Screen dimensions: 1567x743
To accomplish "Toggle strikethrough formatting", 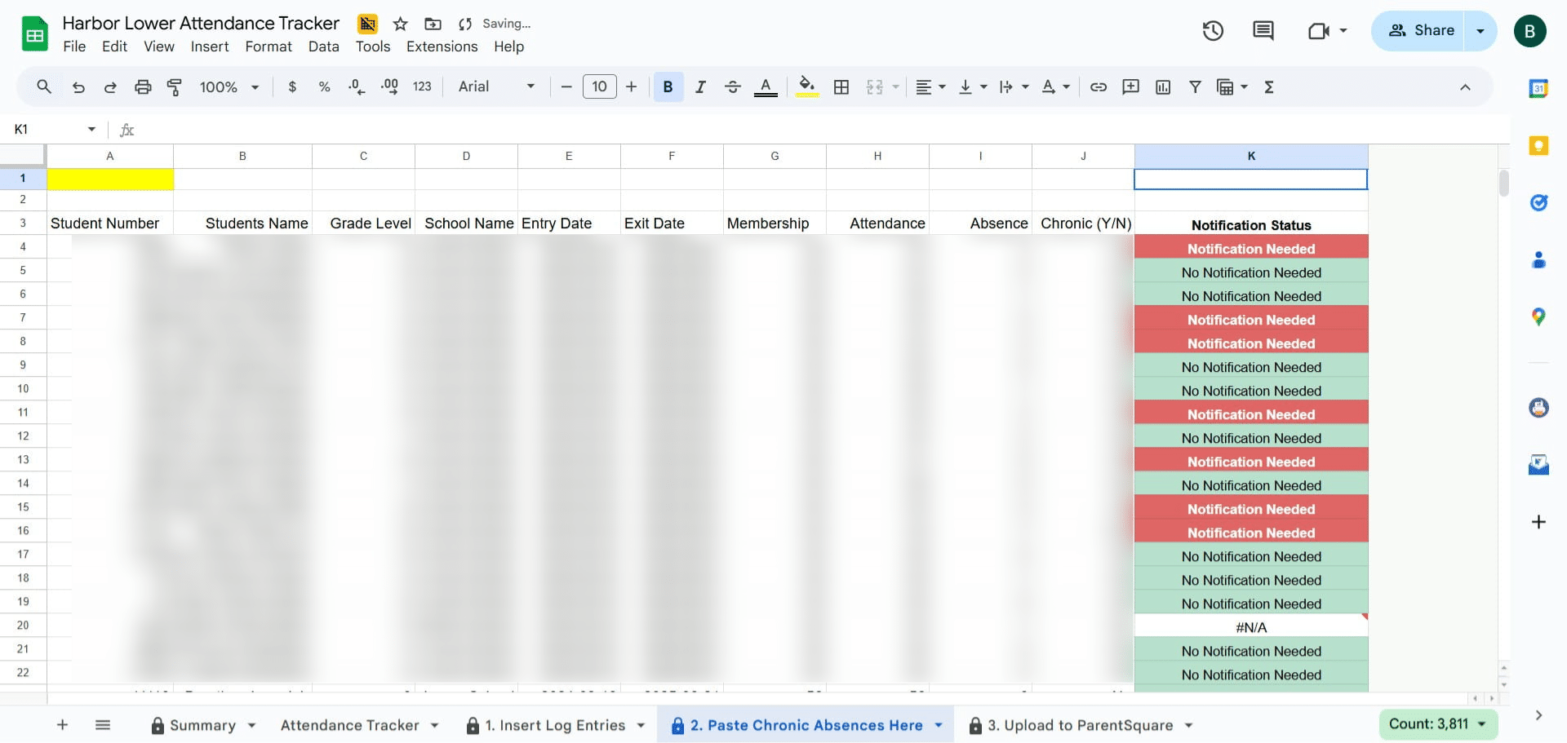I will point(732,86).
